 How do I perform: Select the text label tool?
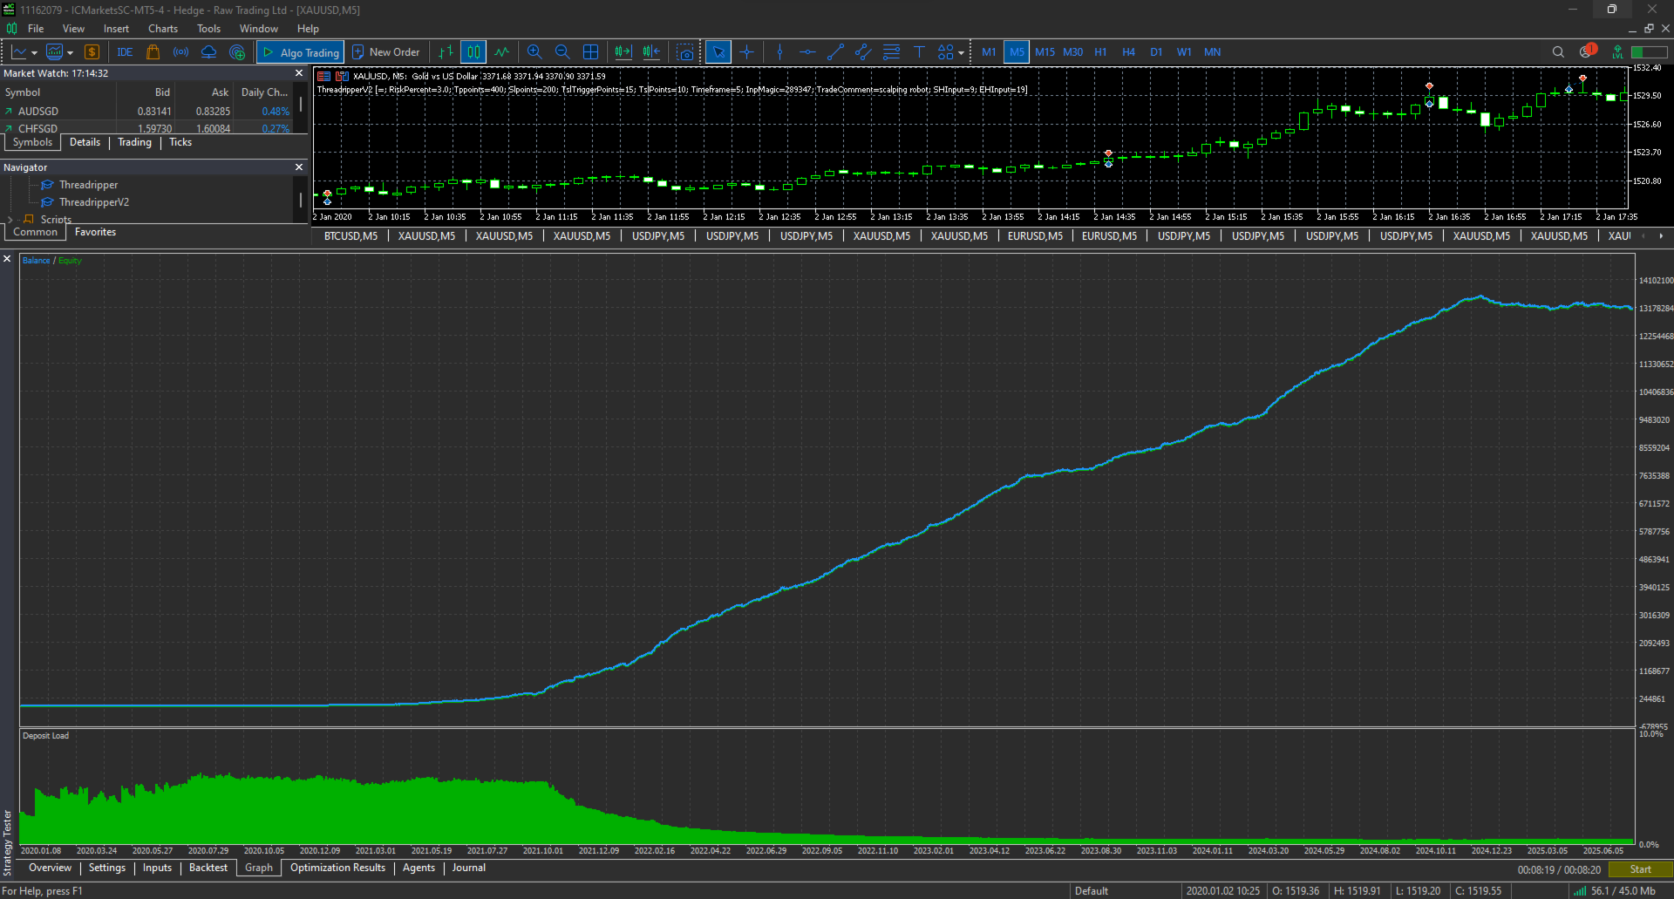coord(919,52)
